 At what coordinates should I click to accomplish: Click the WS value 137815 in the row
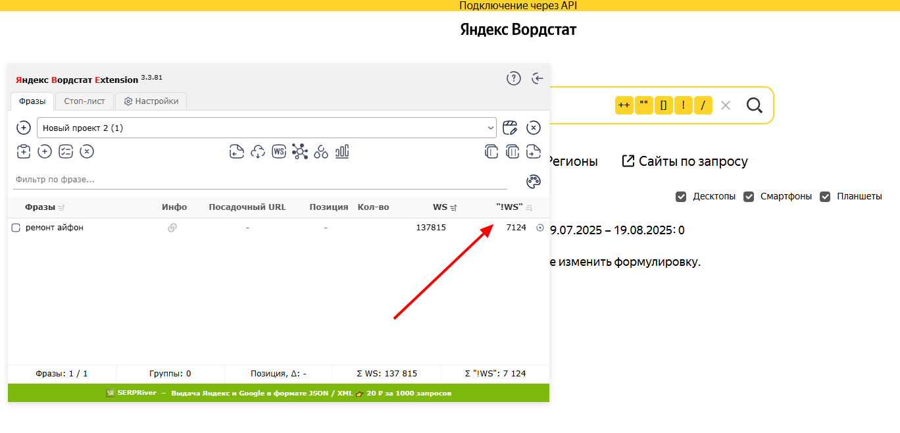431,228
